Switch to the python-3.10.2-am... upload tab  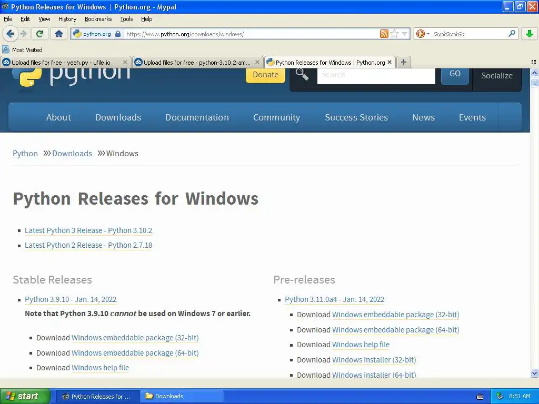(x=198, y=63)
